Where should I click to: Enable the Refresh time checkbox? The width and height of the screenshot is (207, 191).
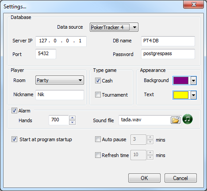tap(98, 155)
